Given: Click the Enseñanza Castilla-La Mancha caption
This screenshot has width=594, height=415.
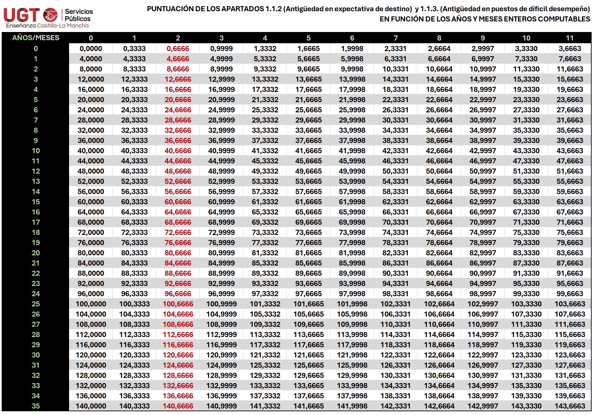Looking at the screenshot, I should pyautogui.click(x=47, y=26).
